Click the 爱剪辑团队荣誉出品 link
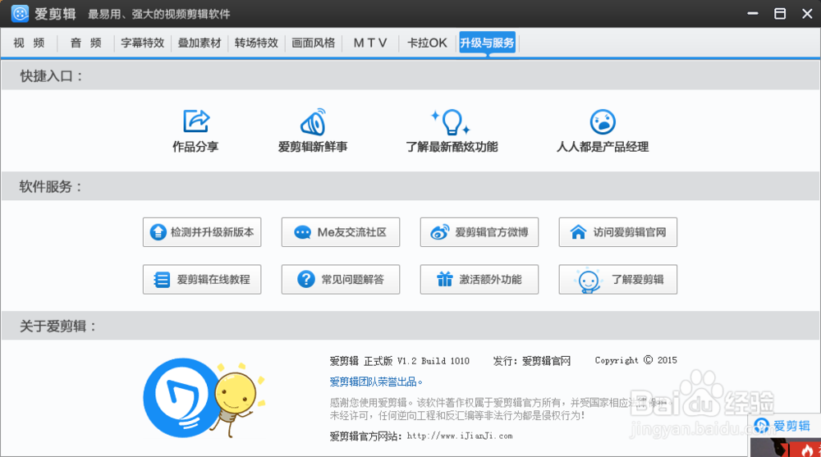The width and height of the screenshot is (821, 457). 376,382
